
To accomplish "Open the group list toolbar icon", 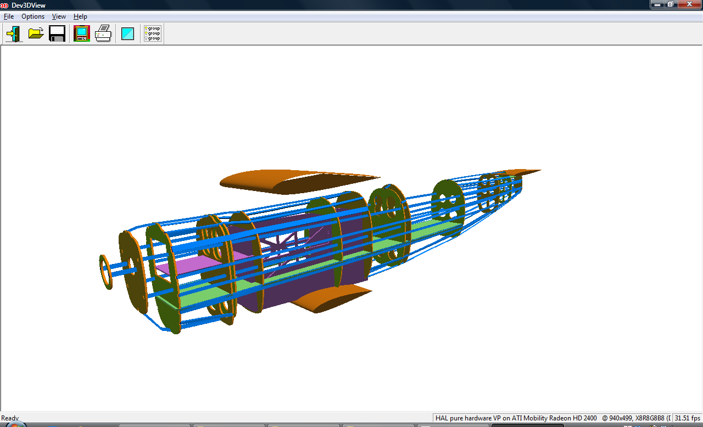I will 153,34.
